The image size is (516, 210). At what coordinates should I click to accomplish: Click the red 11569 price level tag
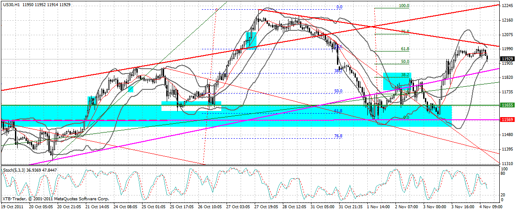click(x=507, y=120)
